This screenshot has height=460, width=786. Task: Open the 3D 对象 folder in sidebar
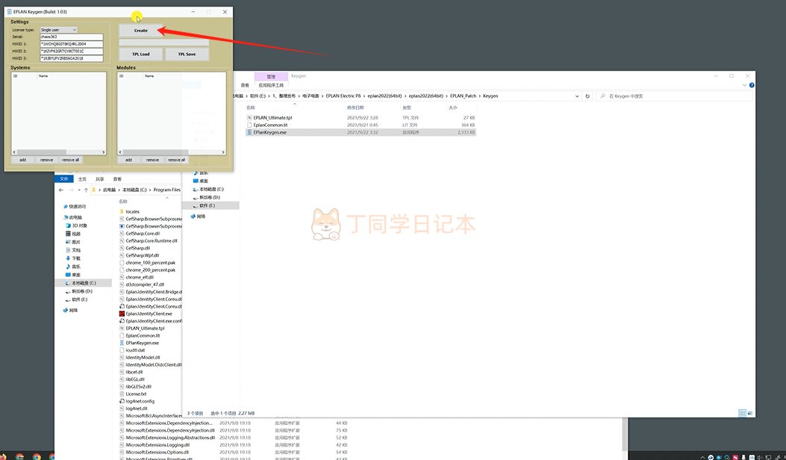(x=80, y=225)
